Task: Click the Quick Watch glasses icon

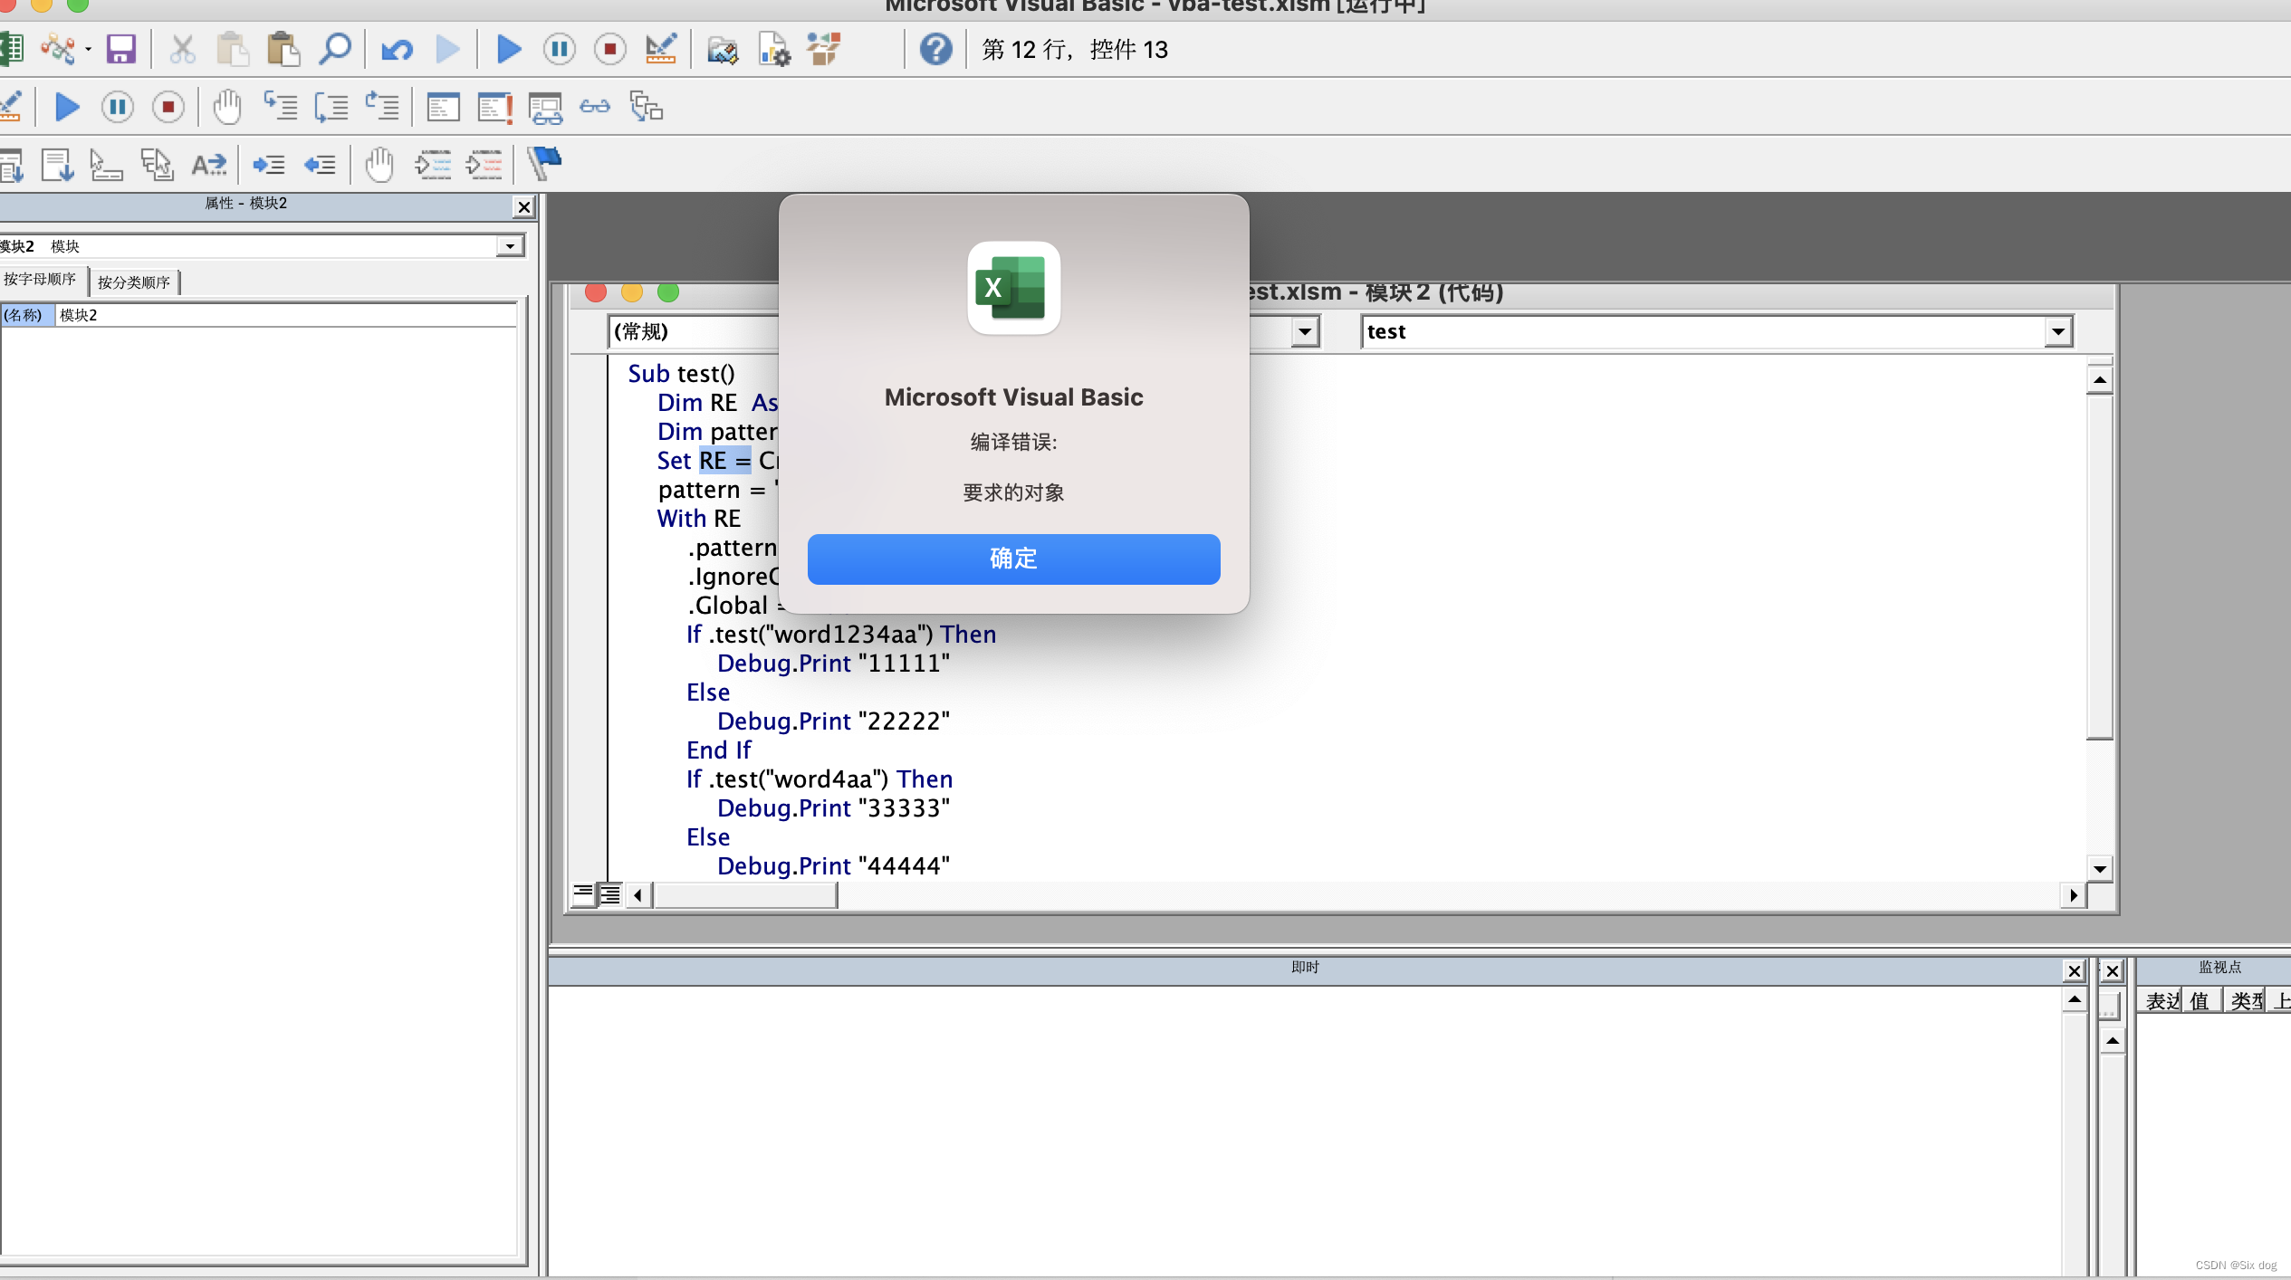Action: point(595,107)
